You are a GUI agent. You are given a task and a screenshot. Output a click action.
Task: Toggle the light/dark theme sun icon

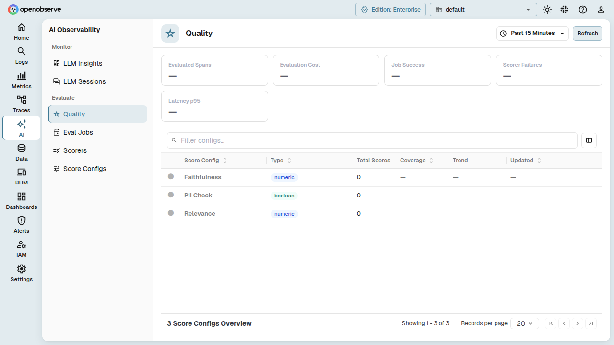[x=547, y=10]
